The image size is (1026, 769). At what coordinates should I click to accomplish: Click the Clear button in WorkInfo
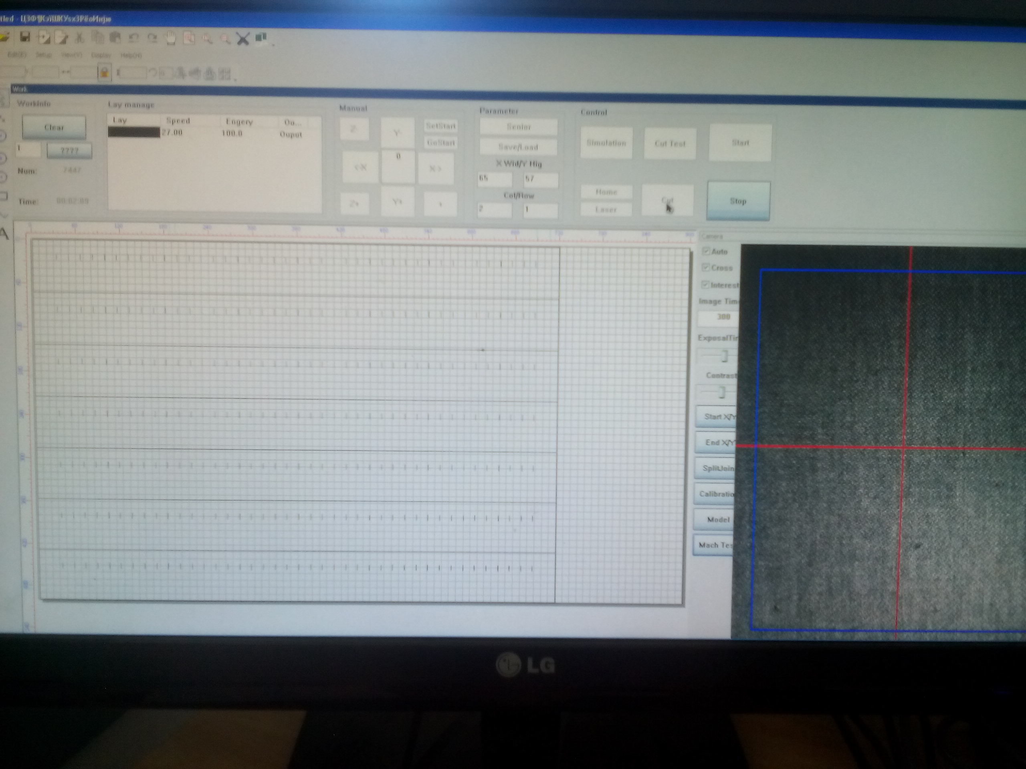54,127
